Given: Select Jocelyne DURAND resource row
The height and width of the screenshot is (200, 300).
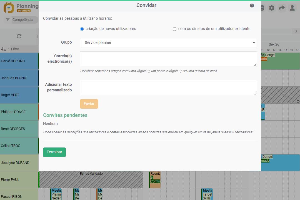Looking at the screenshot, I should point(19,163).
